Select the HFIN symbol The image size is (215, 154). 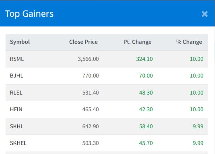click(16, 110)
